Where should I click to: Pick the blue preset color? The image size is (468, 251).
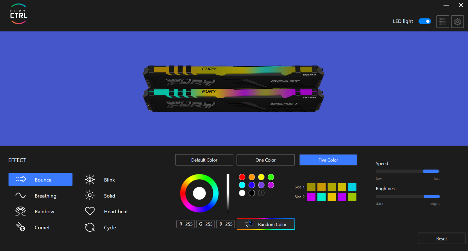pos(252,185)
